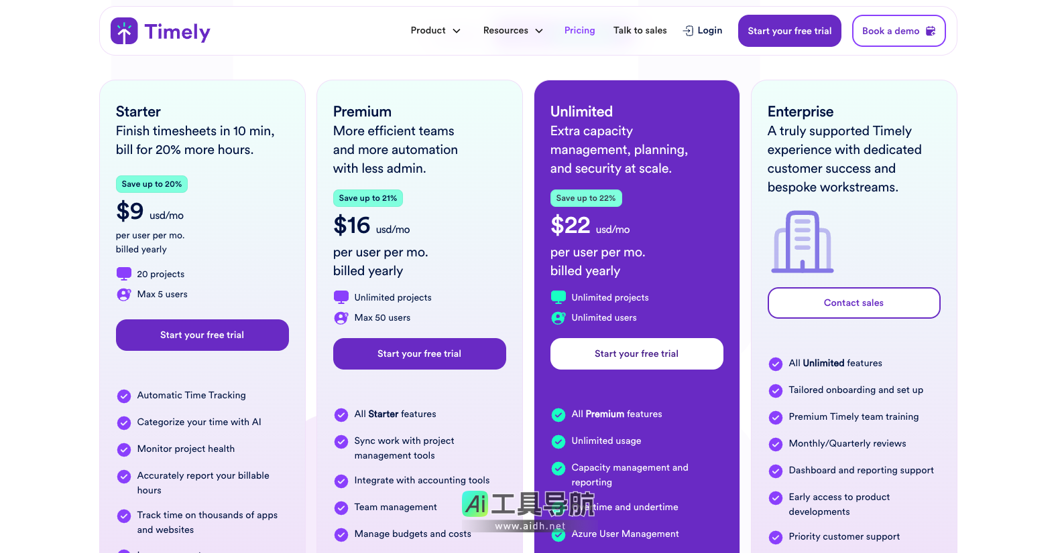Click the Login arrow icon
This screenshot has height=553, width=1060.
click(688, 31)
